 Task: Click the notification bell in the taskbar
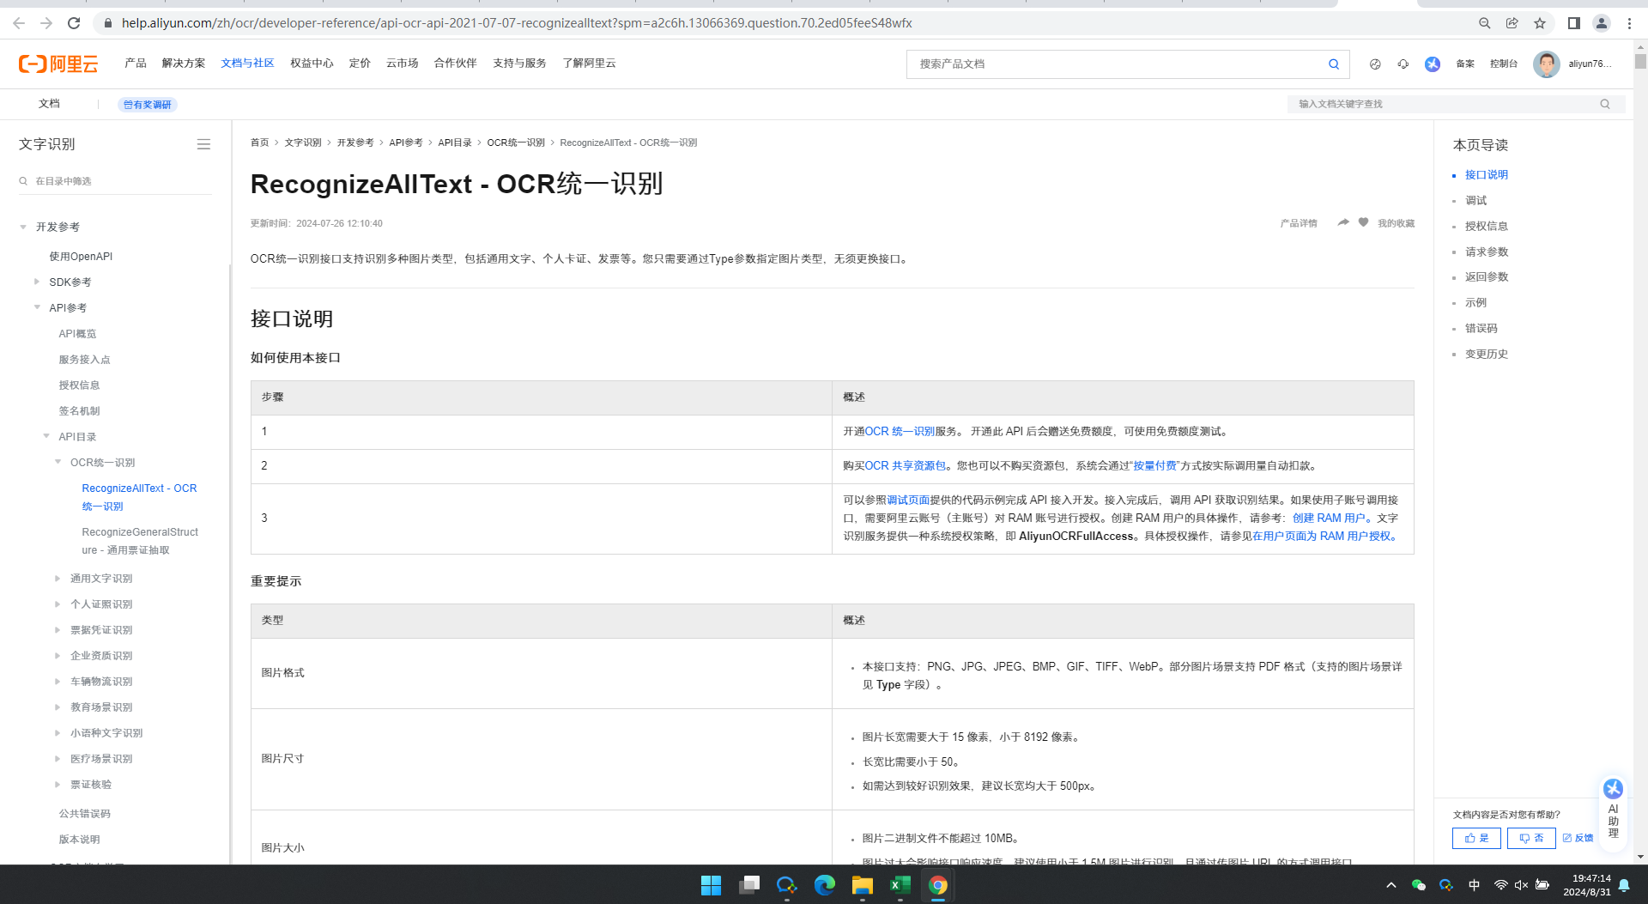point(1624,885)
